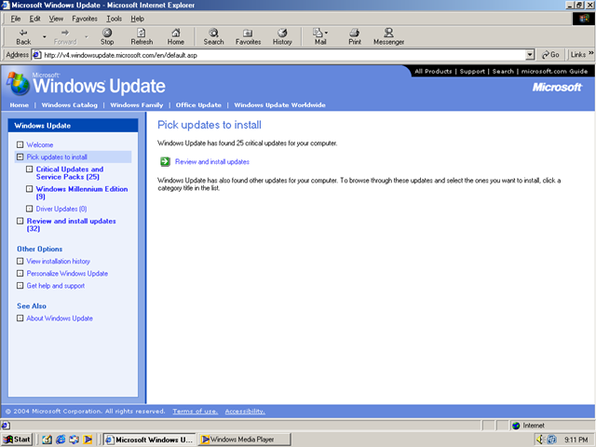Open Windows Family navigation link
Viewport: 596px width, 447px height.
[x=137, y=105]
